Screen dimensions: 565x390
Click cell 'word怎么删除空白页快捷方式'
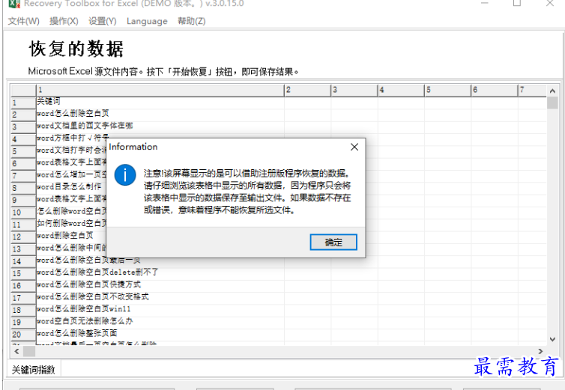click(x=160, y=285)
